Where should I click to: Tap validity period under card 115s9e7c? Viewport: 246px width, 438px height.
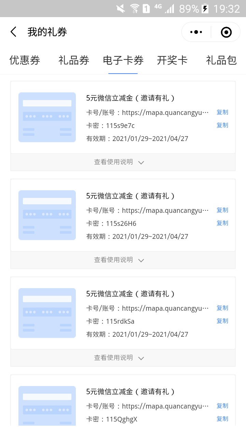pos(137,139)
